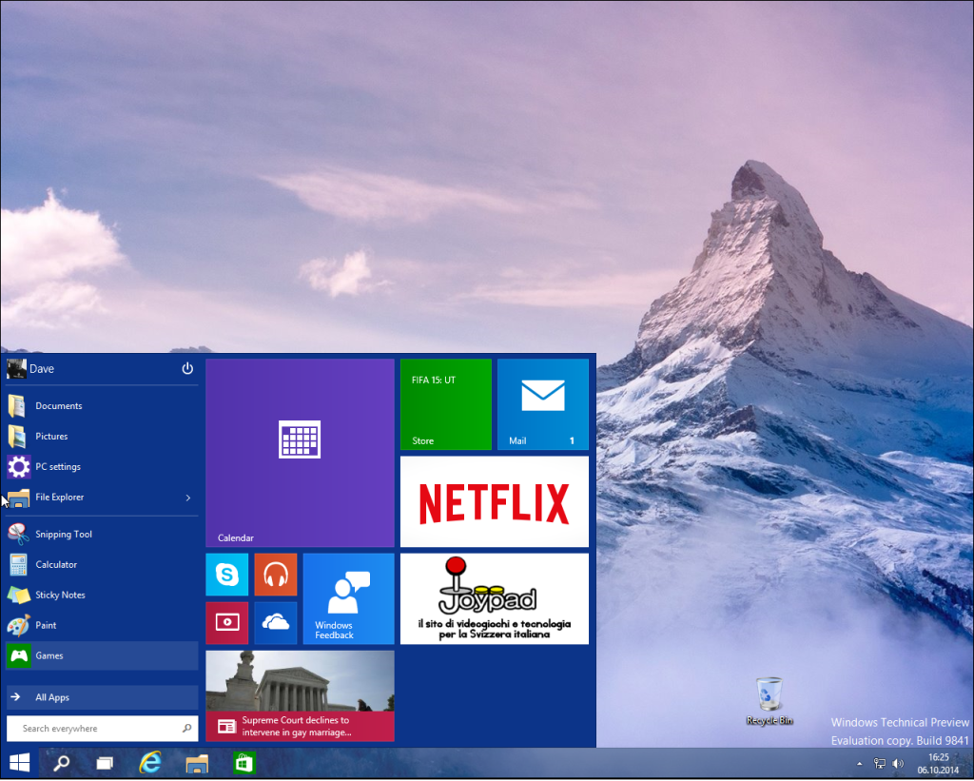The width and height of the screenshot is (974, 781).
Task: Open the Store from the taskbar
Action: point(243,763)
